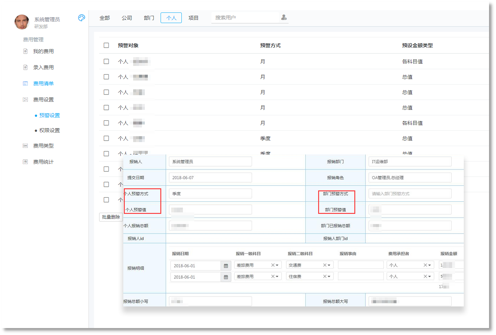The width and height of the screenshot is (496, 335).
Task: Open calendar icon in the 交通费 detail row
Action: pyautogui.click(x=226, y=266)
